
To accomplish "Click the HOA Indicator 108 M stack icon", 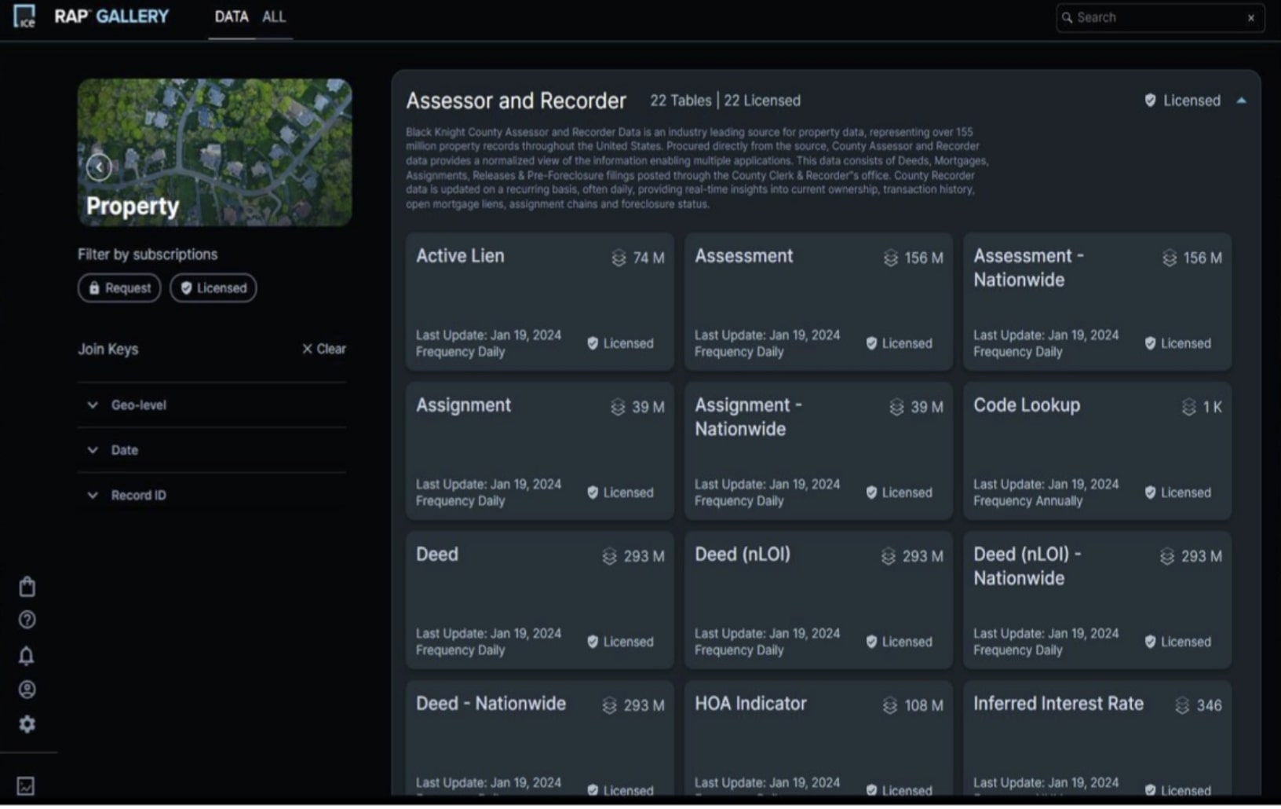I will (889, 705).
